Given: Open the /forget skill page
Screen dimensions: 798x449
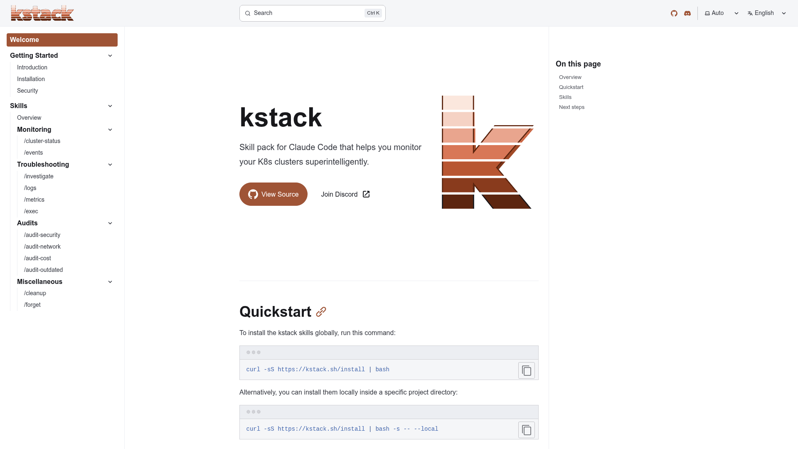Looking at the screenshot, I should 32,305.
